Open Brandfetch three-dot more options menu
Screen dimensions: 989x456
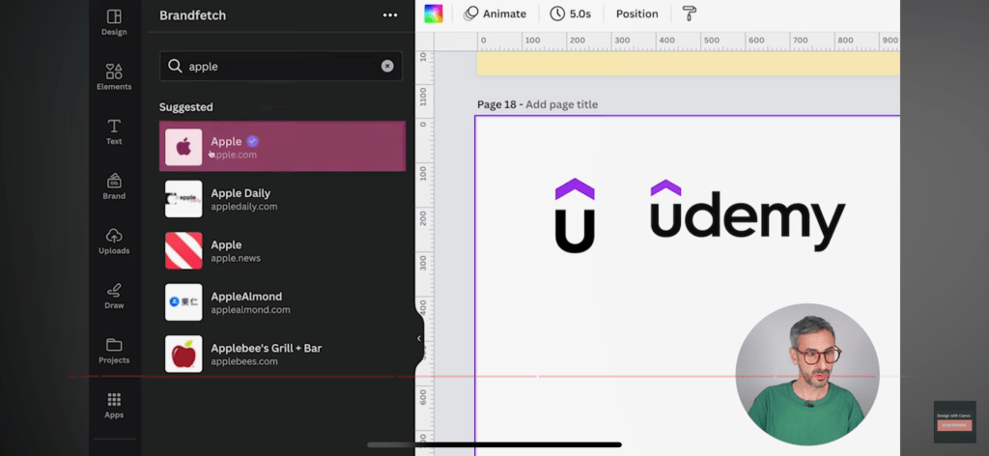click(390, 15)
